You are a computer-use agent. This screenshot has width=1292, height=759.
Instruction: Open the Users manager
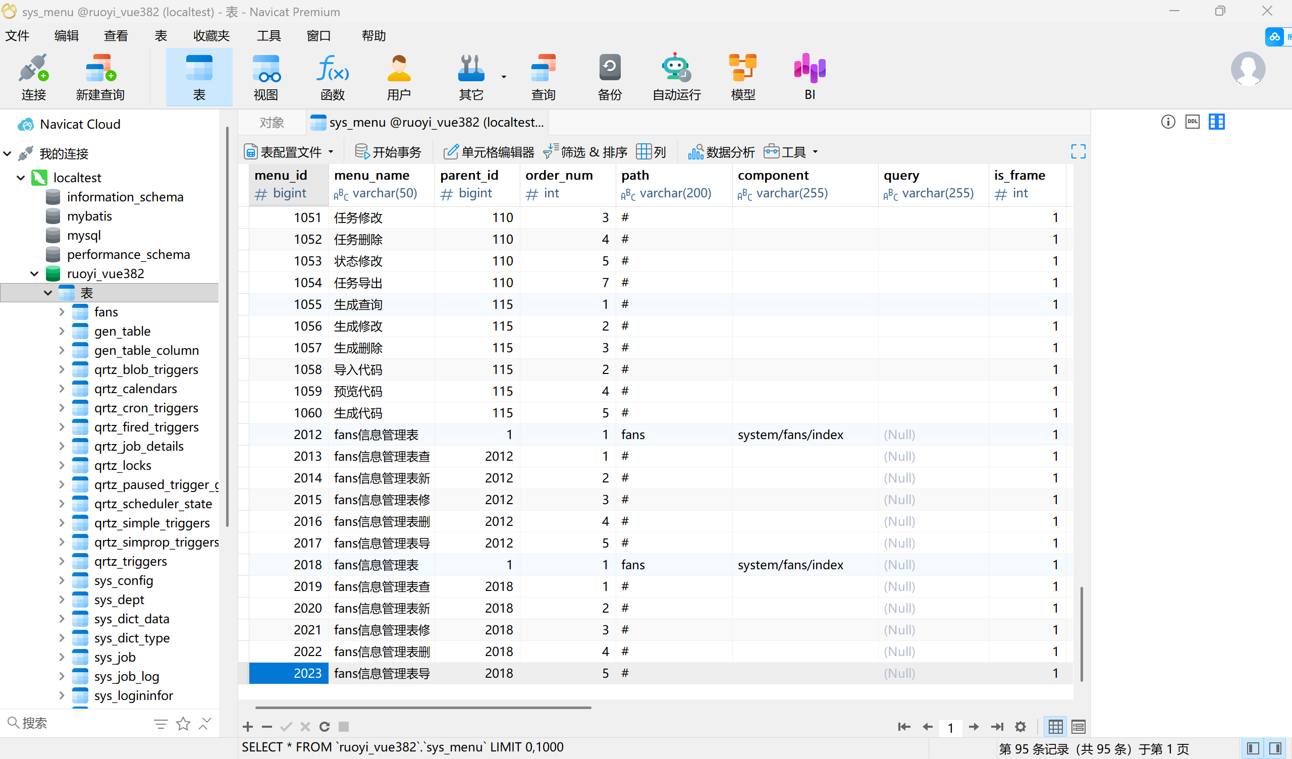click(399, 76)
